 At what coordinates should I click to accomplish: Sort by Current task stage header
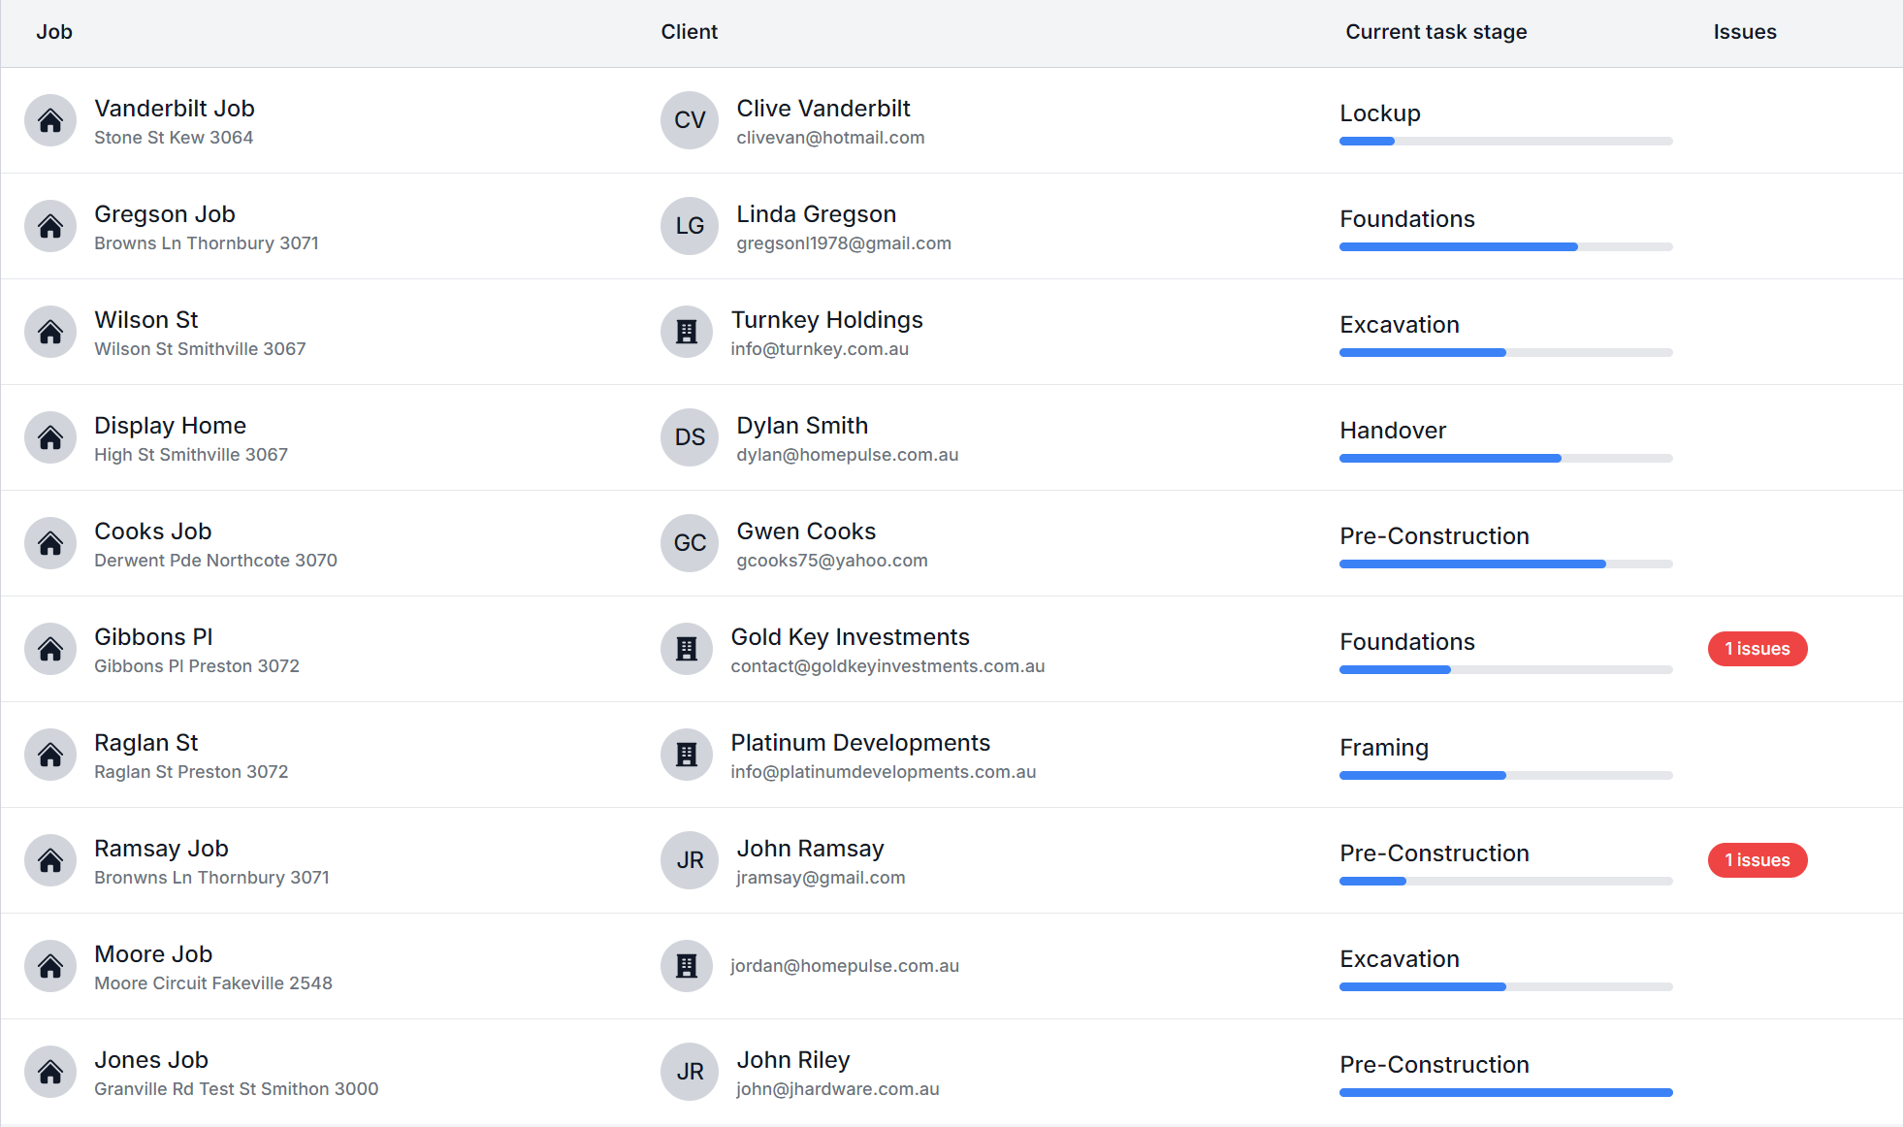point(1436,32)
